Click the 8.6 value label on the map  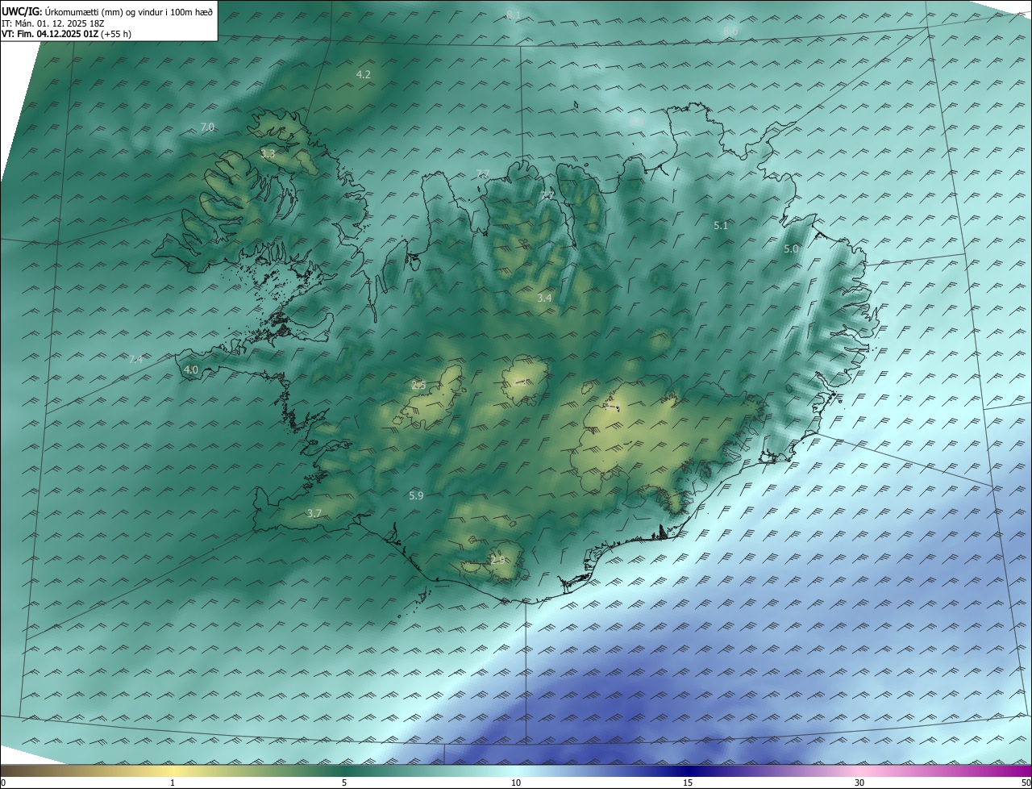click(x=730, y=31)
